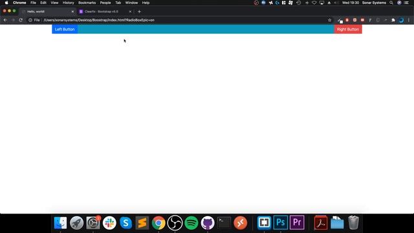Open Adobe Acrobat from the Dock
This screenshot has height=233, width=414.
tap(321, 223)
